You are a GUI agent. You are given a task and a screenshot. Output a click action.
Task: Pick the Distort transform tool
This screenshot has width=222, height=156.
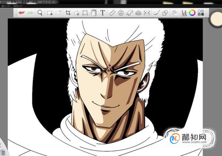click(85, 13)
